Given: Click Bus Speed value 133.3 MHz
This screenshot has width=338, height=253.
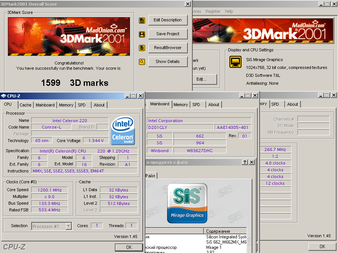Looking at the screenshot, I should point(50,203).
